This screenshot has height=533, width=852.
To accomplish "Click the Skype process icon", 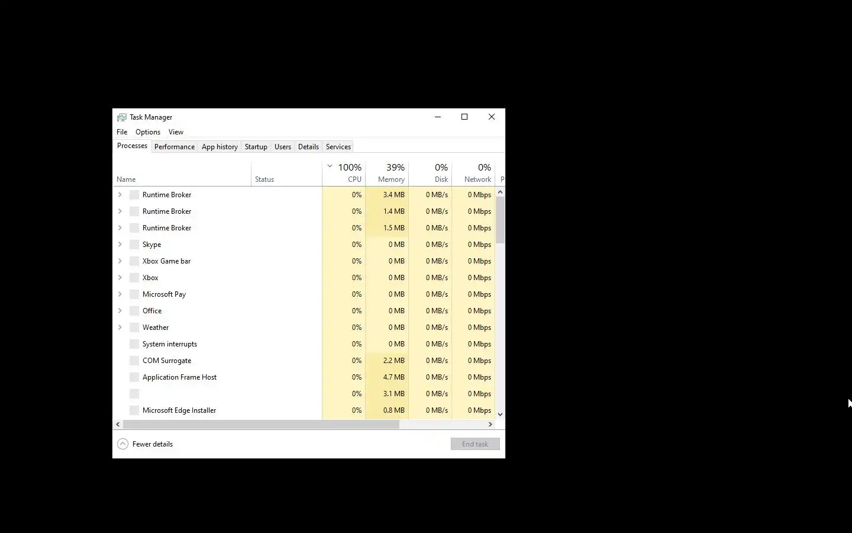I will (x=134, y=245).
